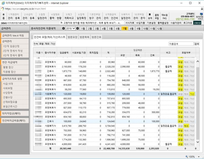Click the table scroll down arrow
The image size is (204, 159).
(x=198, y=142)
